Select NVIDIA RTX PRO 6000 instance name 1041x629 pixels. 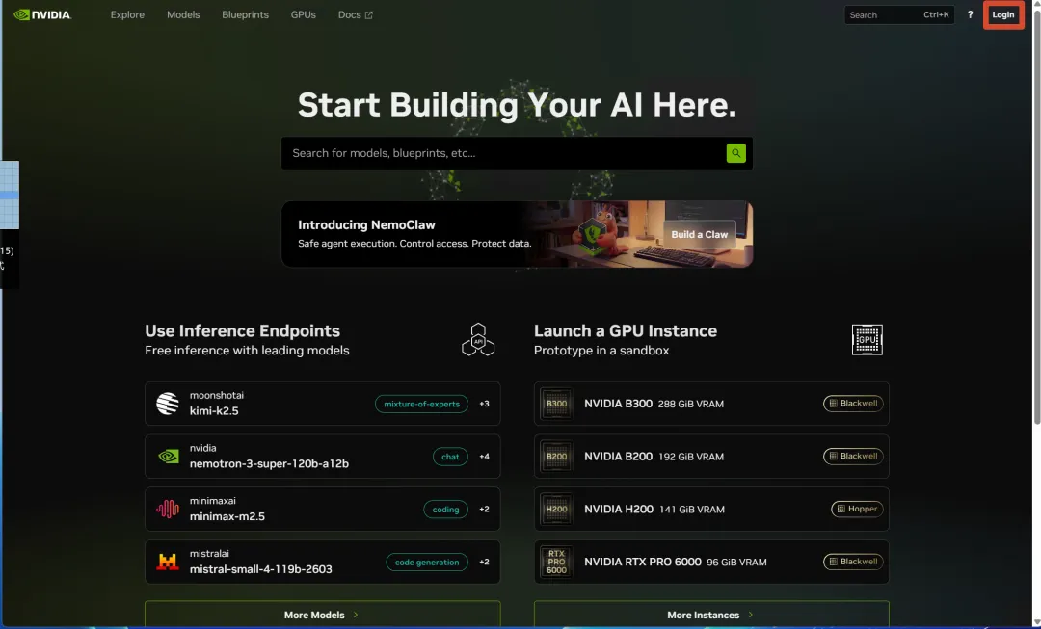pos(643,562)
